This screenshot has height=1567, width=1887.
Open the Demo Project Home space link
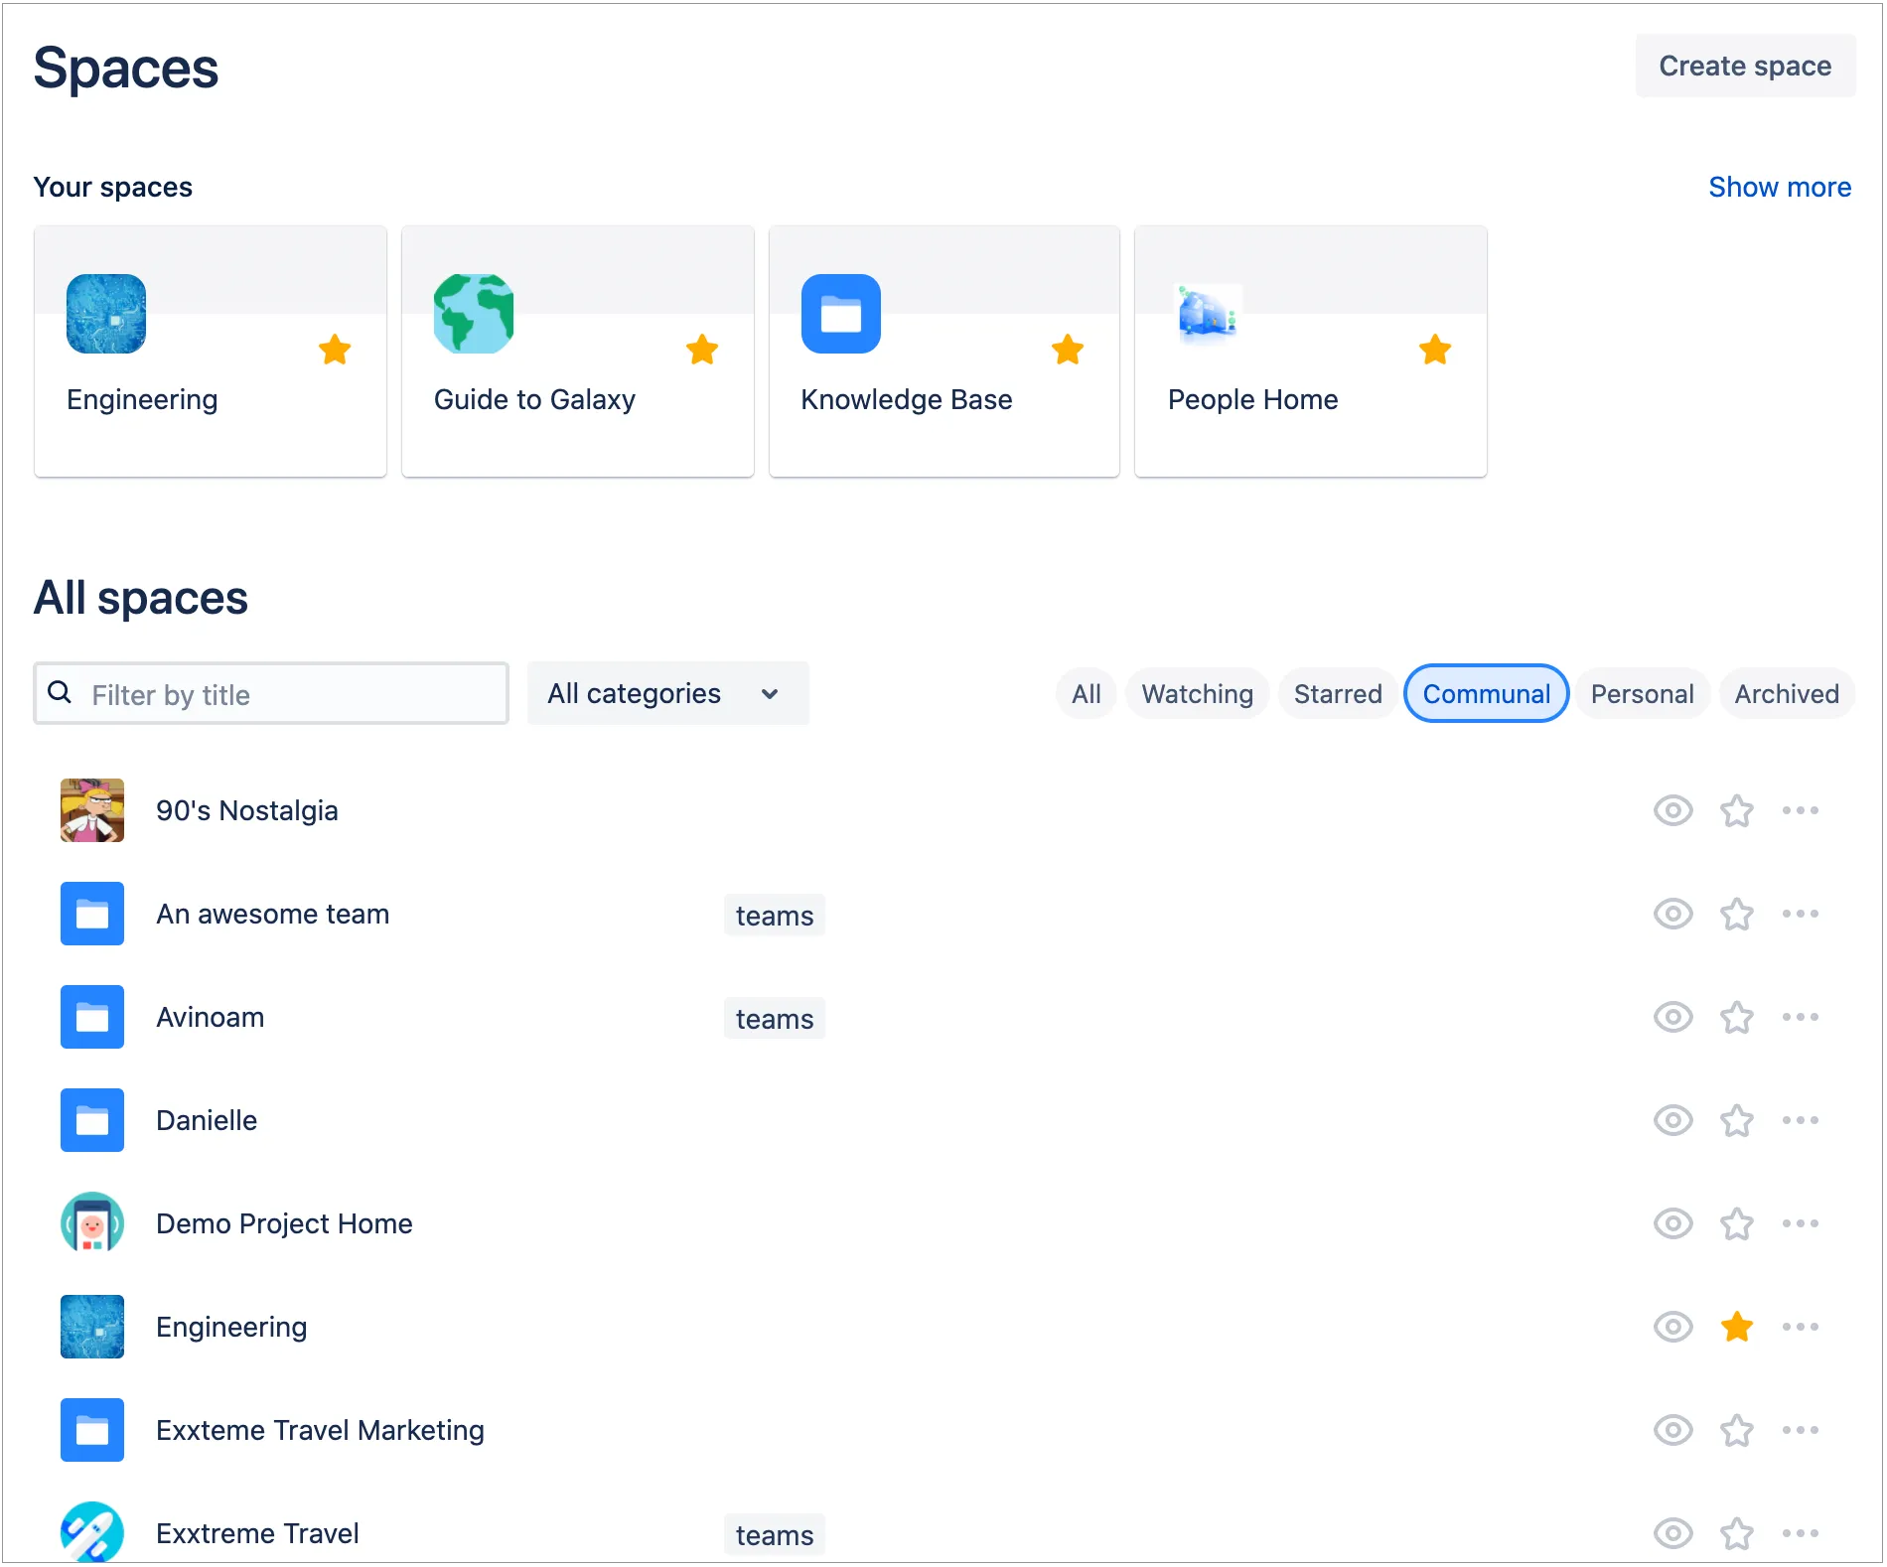284,1223
